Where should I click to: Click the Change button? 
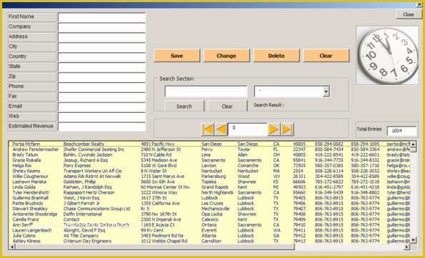[x=226, y=56]
